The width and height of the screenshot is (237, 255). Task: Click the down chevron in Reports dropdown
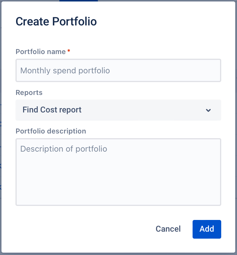[x=208, y=110]
